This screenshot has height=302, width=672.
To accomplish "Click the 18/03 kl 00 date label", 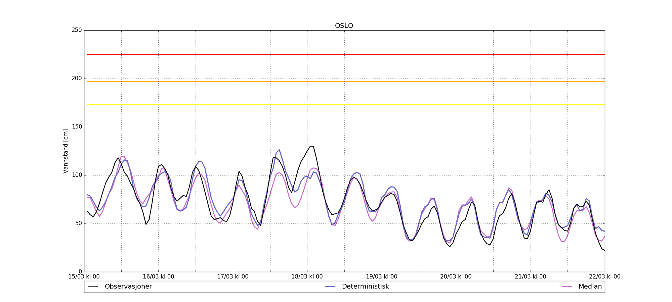I will tap(307, 277).
